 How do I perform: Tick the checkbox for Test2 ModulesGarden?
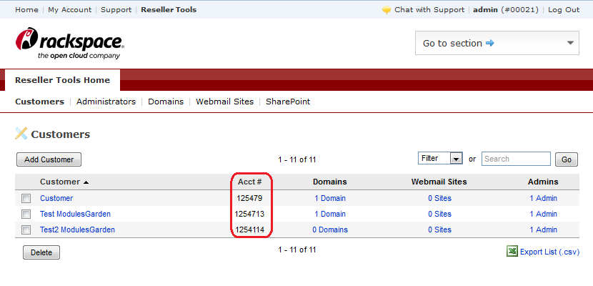coord(26,230)
